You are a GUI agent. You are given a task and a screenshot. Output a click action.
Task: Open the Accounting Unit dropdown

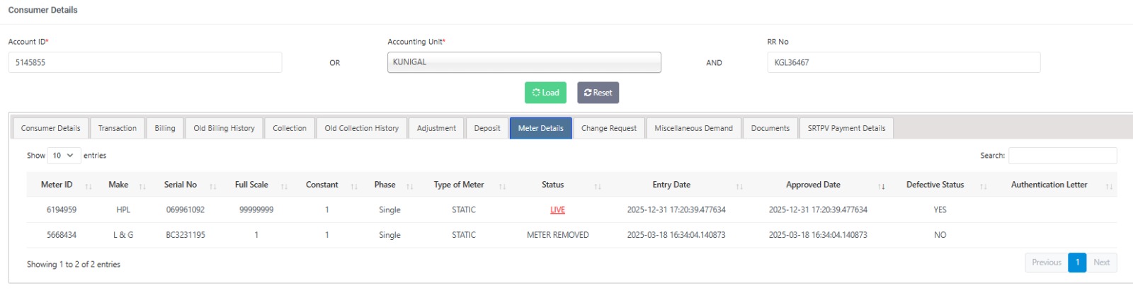point(524,62)
